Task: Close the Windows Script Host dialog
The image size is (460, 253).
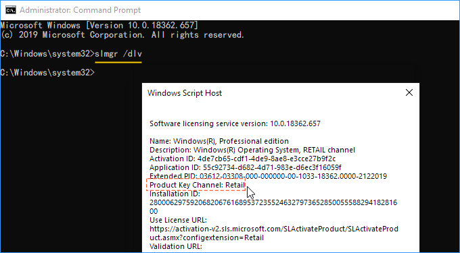Action: [409, 92]
